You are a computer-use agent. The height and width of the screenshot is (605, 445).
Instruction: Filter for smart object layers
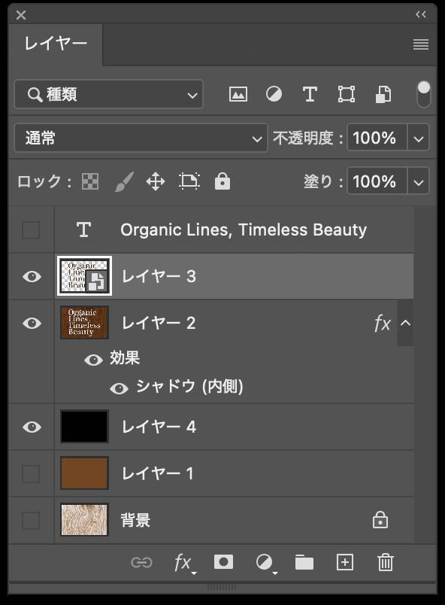coord(383,93)
